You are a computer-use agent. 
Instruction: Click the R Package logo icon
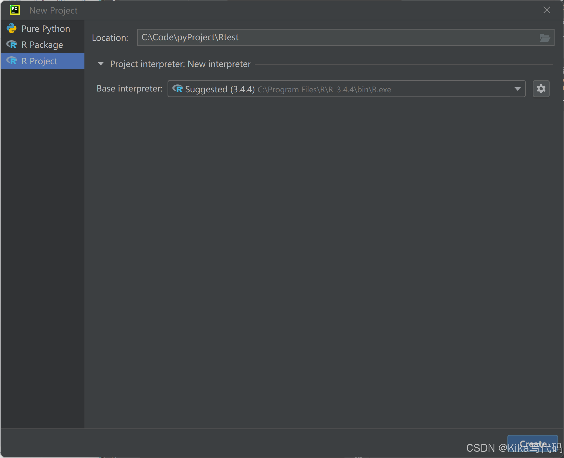point(12,45)
